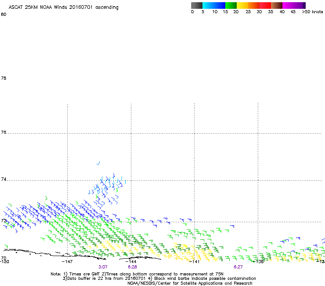
Task: Click the '>50 knots' legend label
Action: (312, 12)
